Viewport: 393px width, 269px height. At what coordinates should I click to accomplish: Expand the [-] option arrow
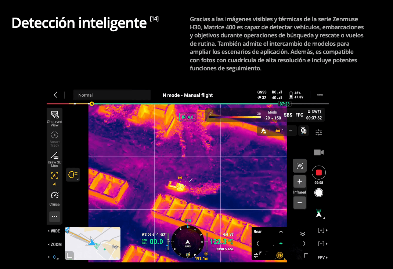322,243
